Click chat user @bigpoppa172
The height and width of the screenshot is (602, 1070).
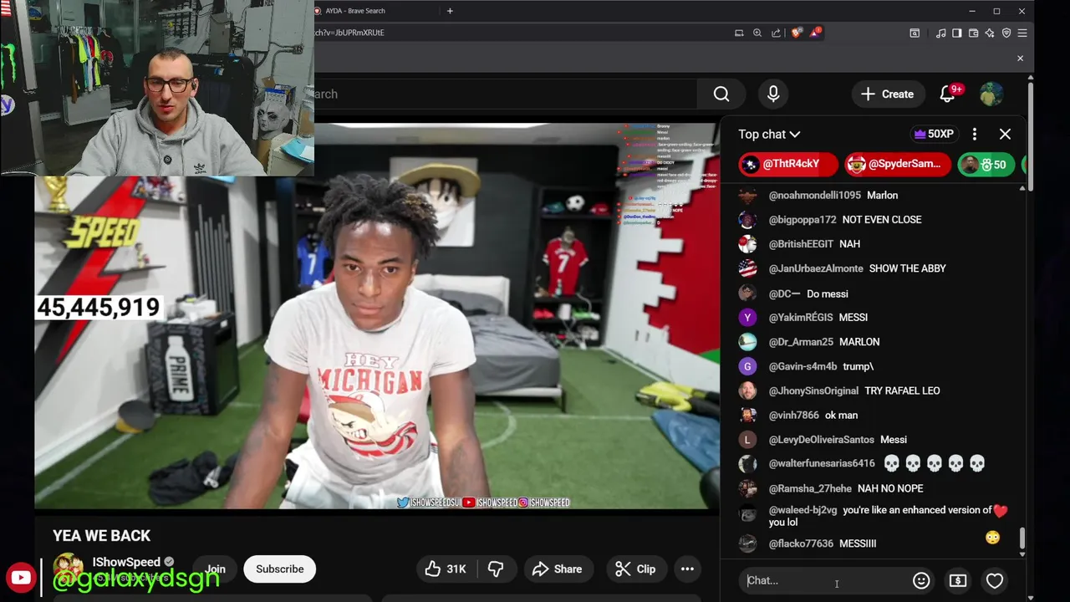[x=802, y=220]
